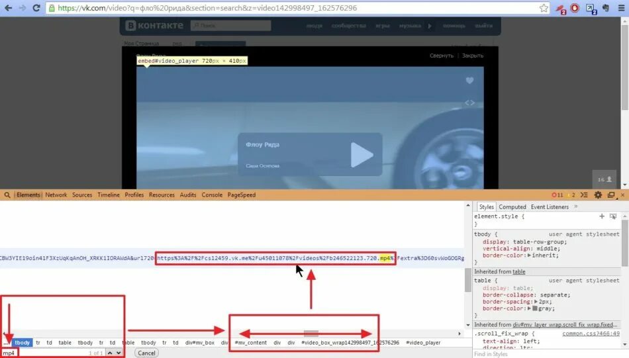Click the common.css?466:49 source link

point(591,334)
